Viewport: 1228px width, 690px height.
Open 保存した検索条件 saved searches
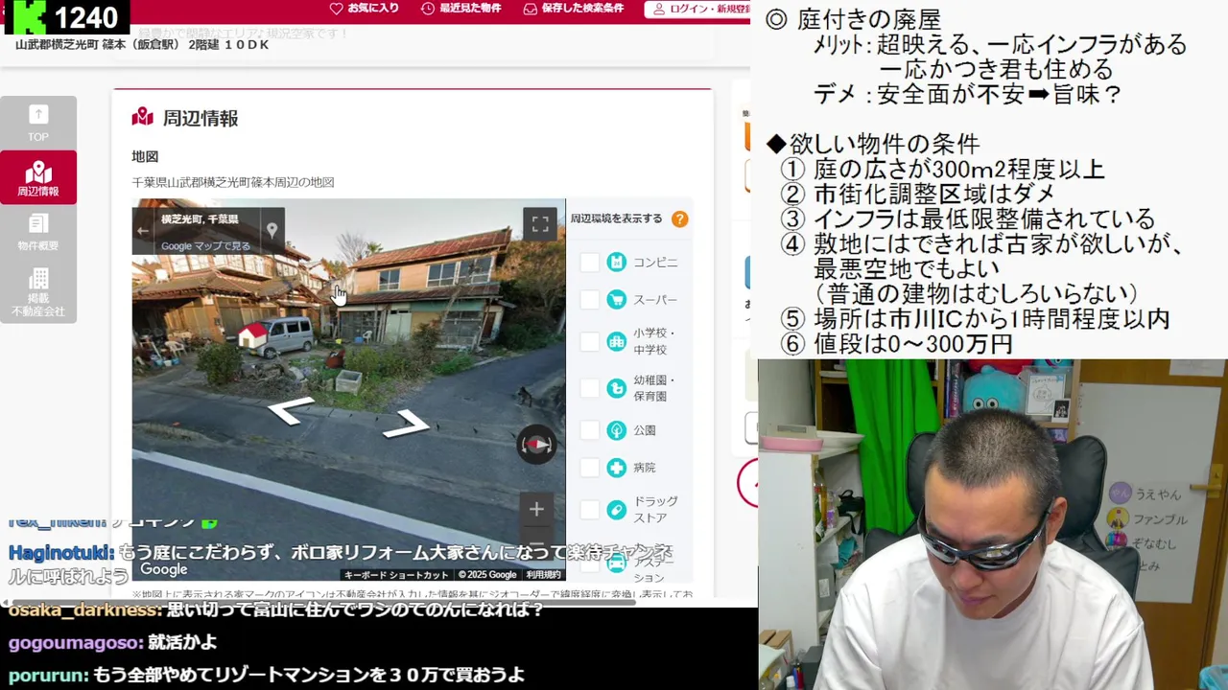tap(574, 9)
